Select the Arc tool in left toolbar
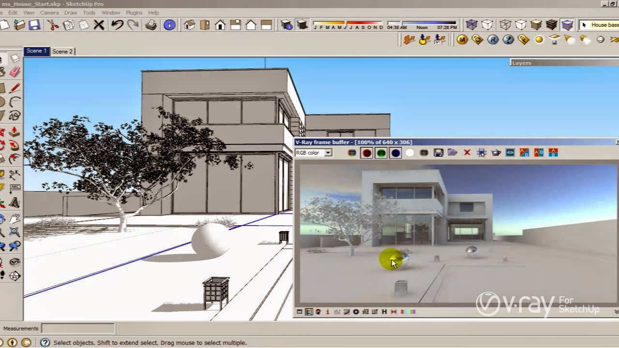 pos(15,102)
